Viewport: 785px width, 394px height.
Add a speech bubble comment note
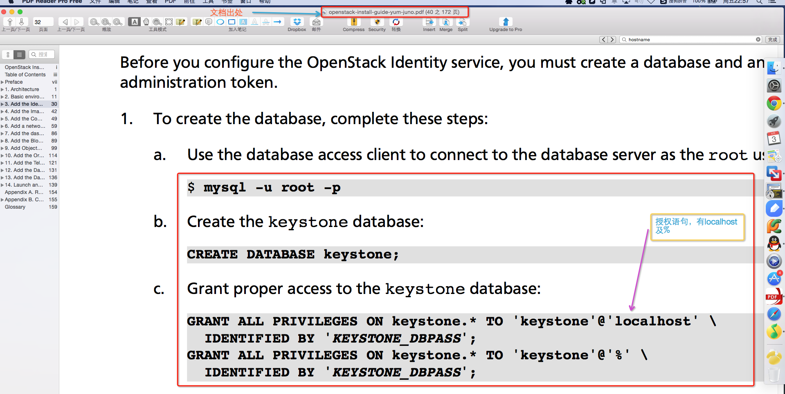click(x=209, y=22)
